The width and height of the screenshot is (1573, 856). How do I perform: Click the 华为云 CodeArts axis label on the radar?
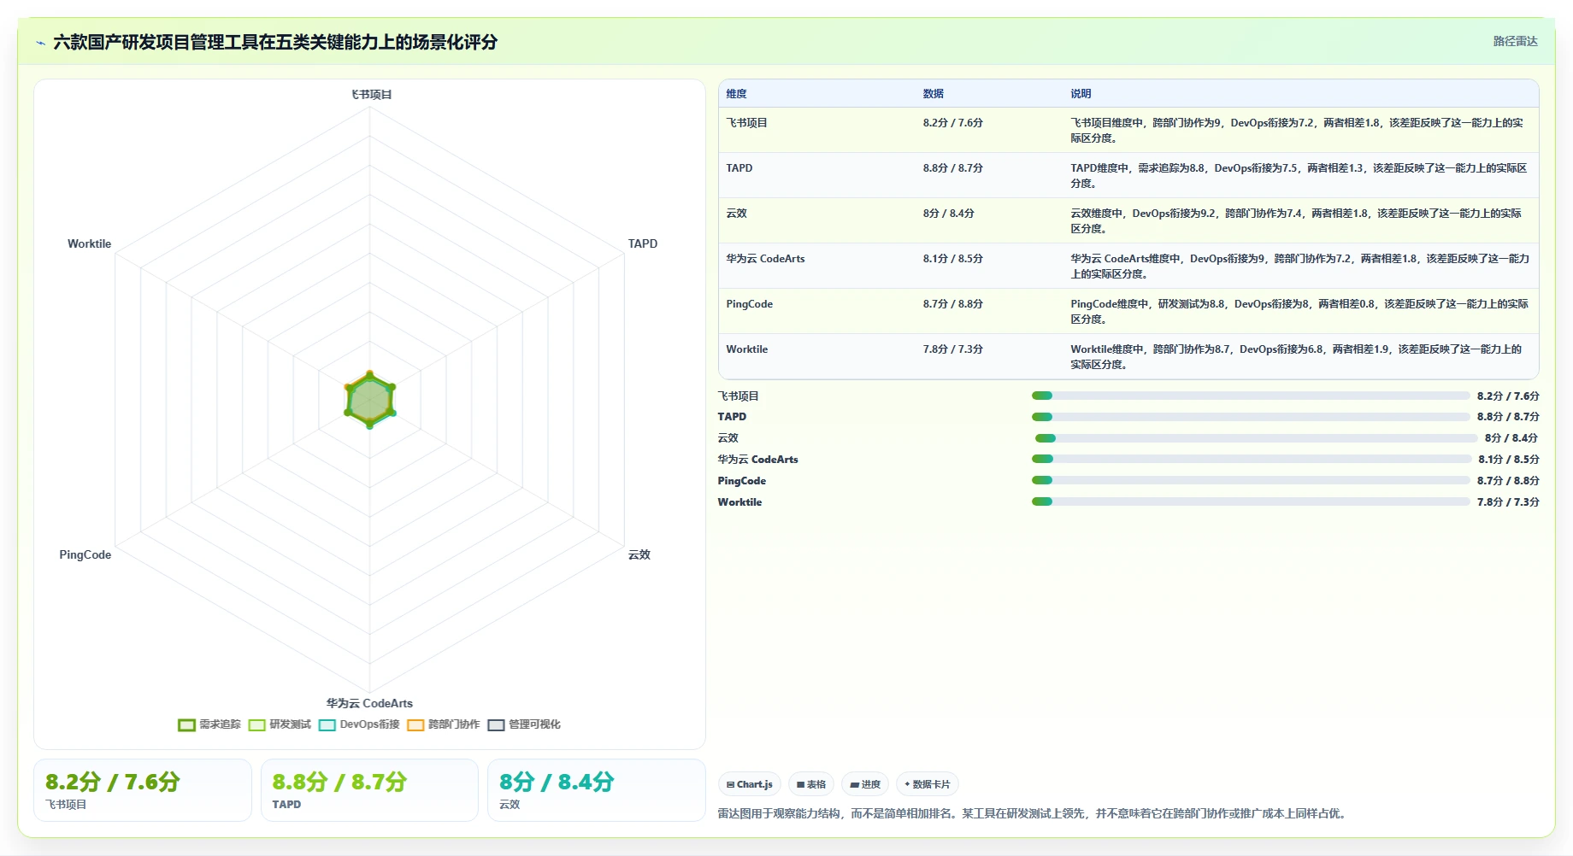pos(369,703)
